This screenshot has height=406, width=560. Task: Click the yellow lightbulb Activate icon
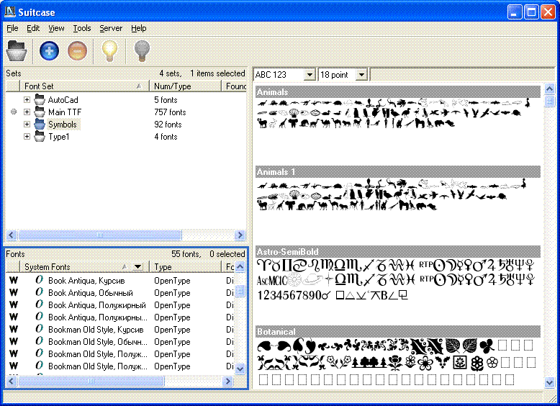[x=109, y=51]
